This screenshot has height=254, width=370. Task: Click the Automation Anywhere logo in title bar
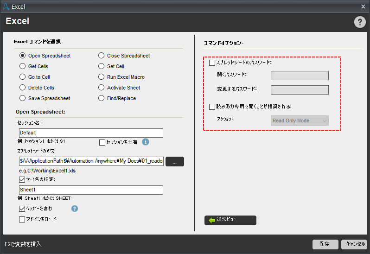click(x=6, y=6)
